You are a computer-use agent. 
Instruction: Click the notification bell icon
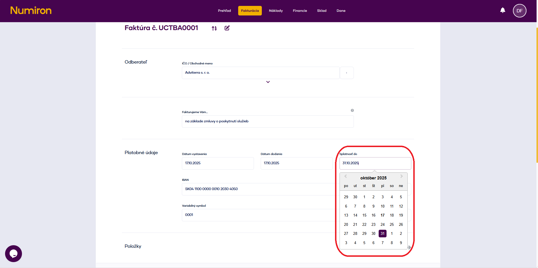tap(503, 10)
